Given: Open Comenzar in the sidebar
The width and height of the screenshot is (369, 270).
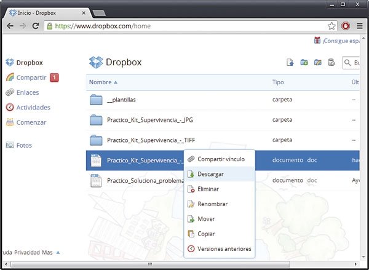Looking at the screenshot, I should 26,122.
